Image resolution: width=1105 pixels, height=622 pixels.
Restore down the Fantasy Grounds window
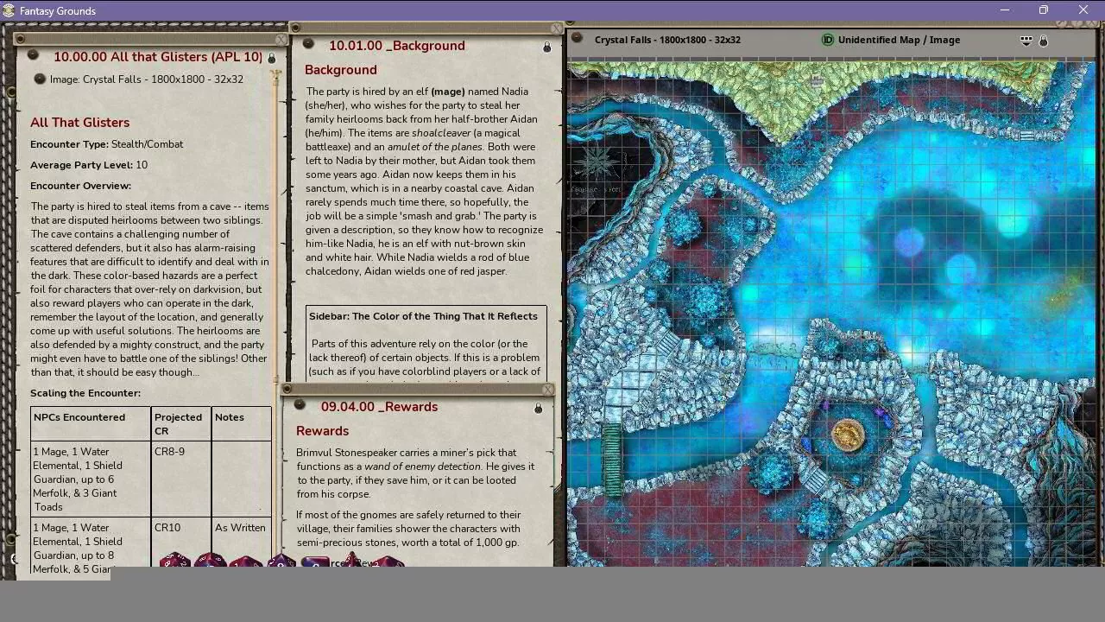tap(1044, 10)
